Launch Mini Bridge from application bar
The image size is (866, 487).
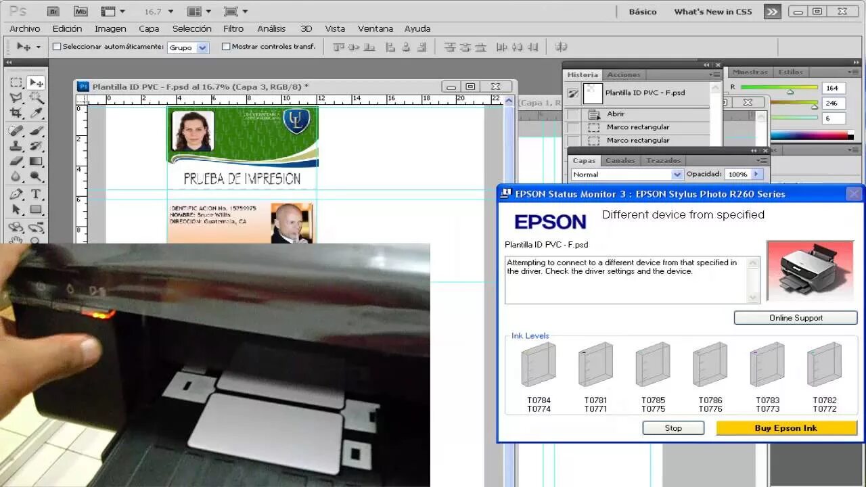(81, 11)
